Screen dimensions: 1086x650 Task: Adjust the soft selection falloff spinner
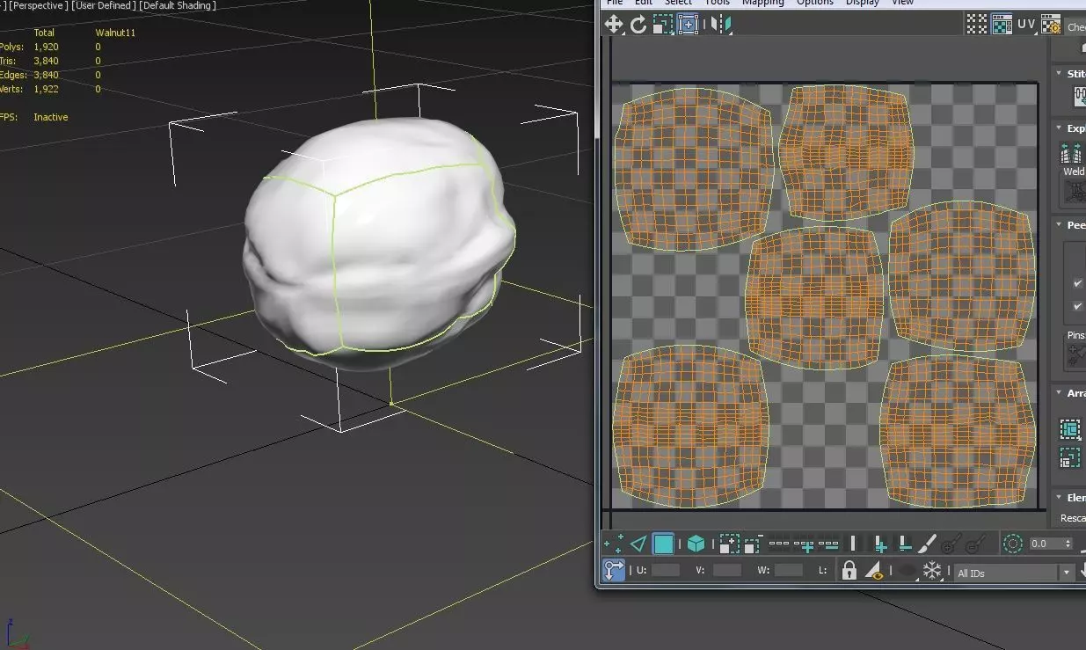(x=1069, y=544)
